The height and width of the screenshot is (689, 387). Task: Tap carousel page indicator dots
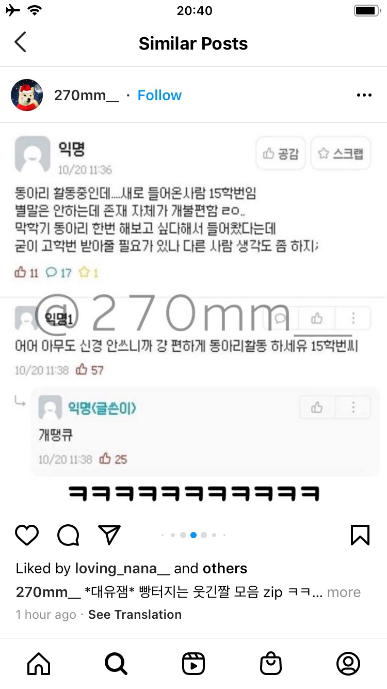[193, 535]
